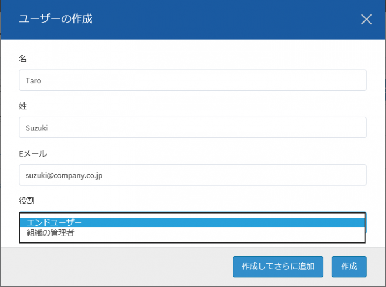Click the 名 field label
The image size is (386, 287).
tap(23, 58)
